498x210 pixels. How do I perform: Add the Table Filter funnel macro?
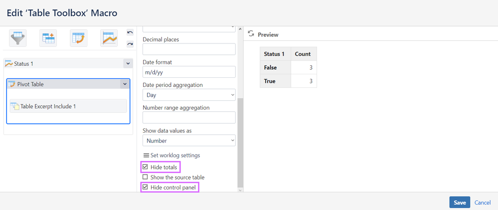click(x=18, y=38)
